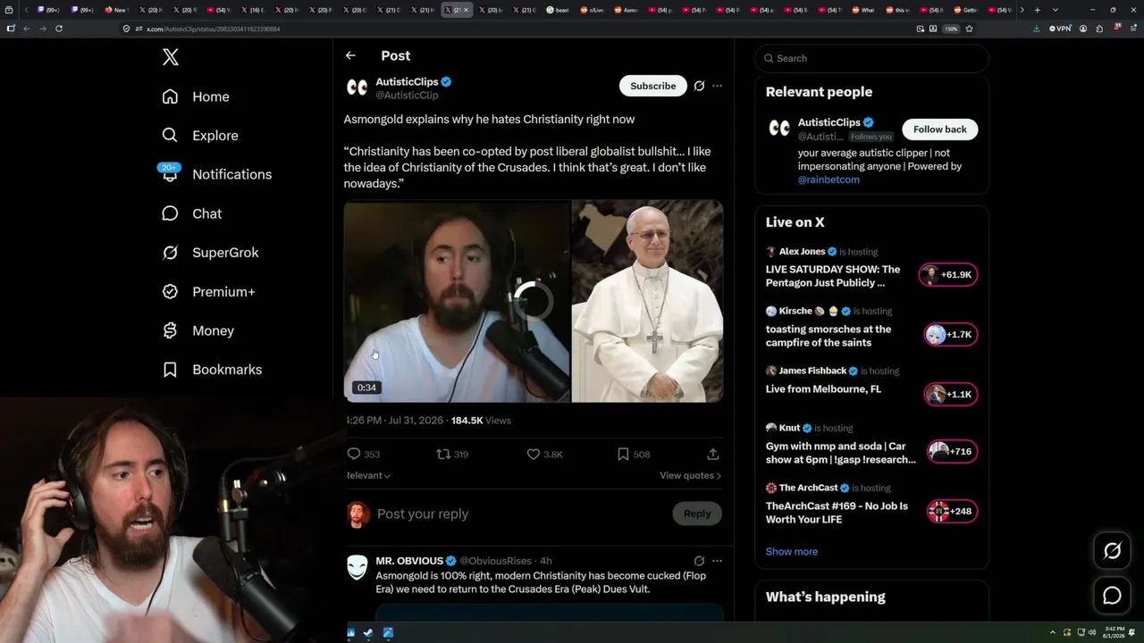
Task: Switch to the 'What' Reddit tab
Action: tap(862, 10)
